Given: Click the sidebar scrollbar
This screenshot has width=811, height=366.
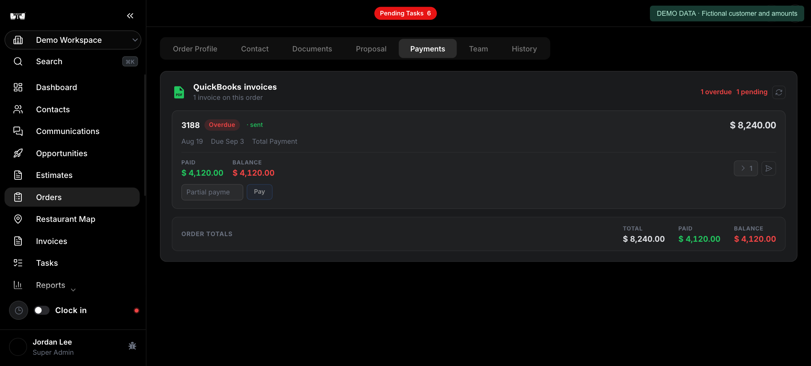Looking at the screenshot, I should pos(145,135).
